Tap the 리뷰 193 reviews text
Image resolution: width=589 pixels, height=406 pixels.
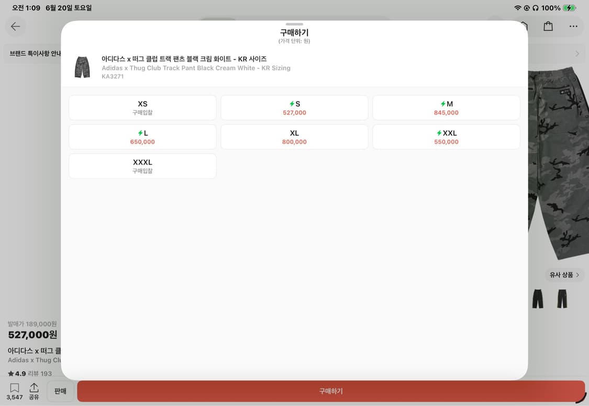coord(40,374)
